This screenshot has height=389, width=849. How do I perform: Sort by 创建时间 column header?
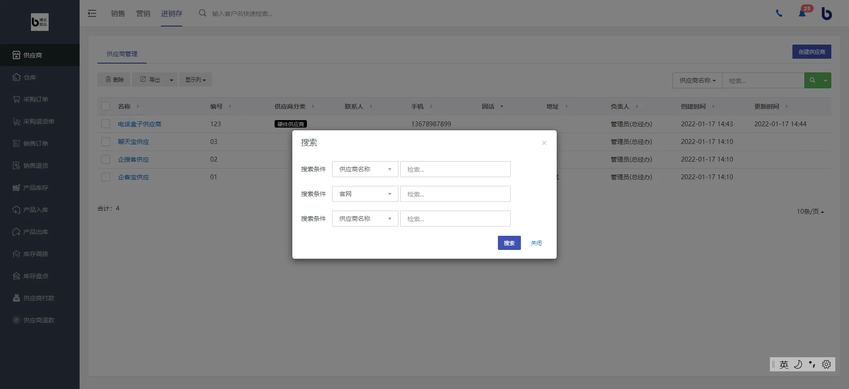tap(693, 106)
